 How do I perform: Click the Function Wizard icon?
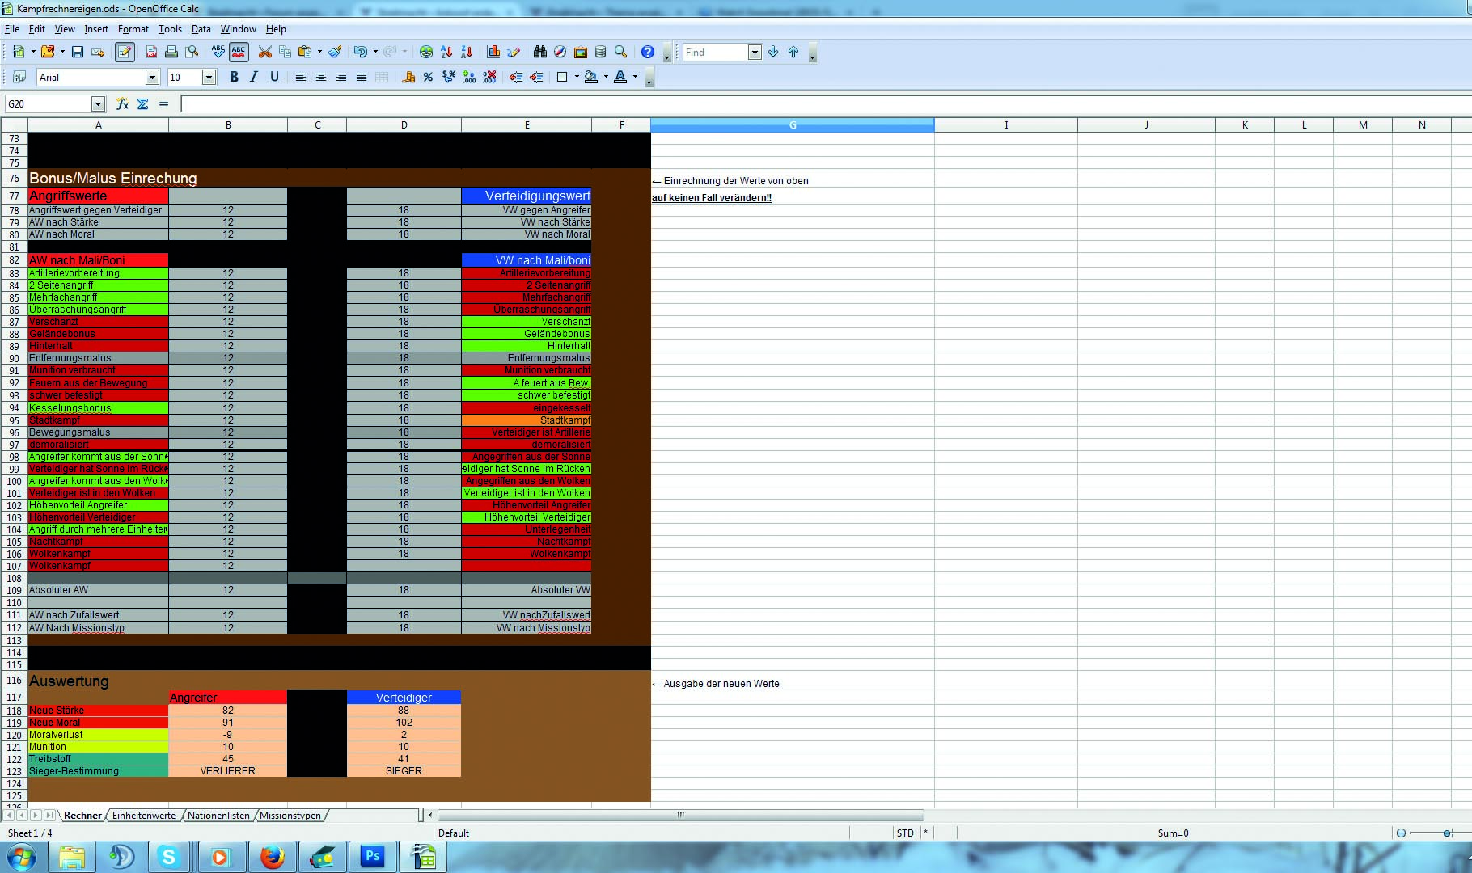point(122,104)
